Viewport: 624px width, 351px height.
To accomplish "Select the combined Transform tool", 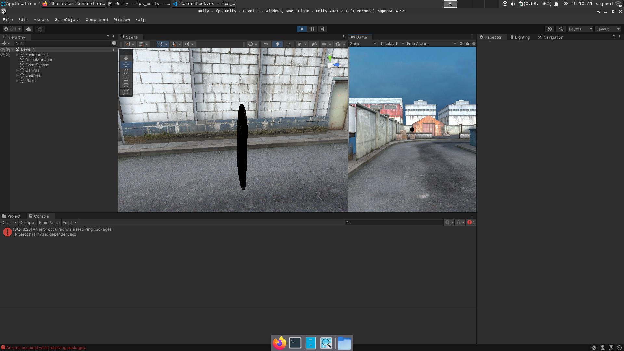I will point(126,92).
